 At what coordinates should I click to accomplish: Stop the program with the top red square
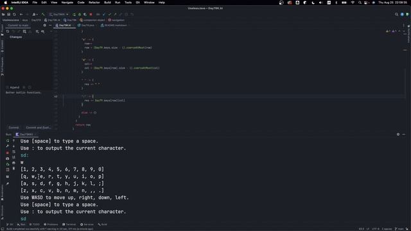coord(91,14)
